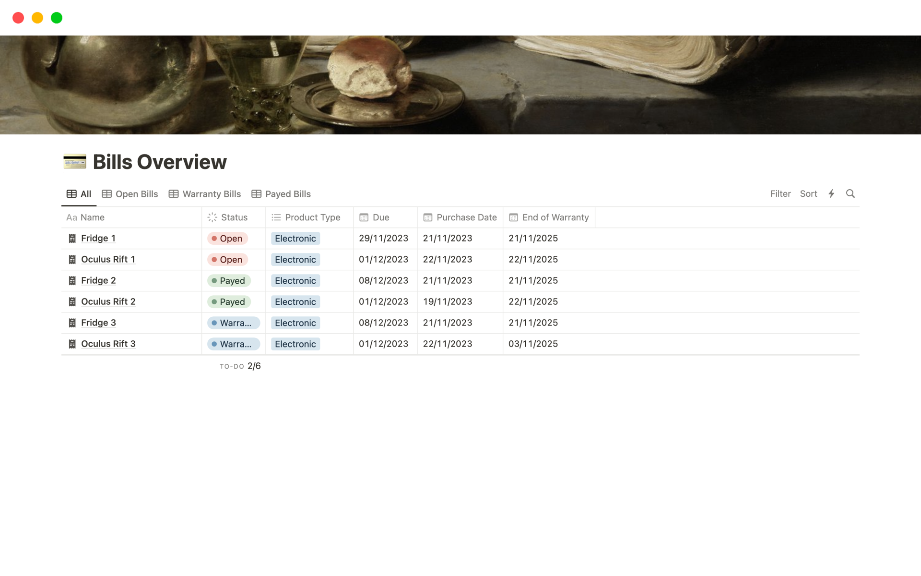The height and width of the screenshot is (576, 921).
Task: Switch to the Open Bills tab
Action: pyautogui.click(x=130, y=194)
